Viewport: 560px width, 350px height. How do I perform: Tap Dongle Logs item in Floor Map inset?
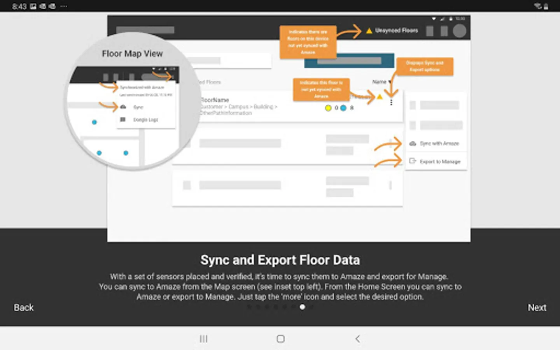pos(139,120)
